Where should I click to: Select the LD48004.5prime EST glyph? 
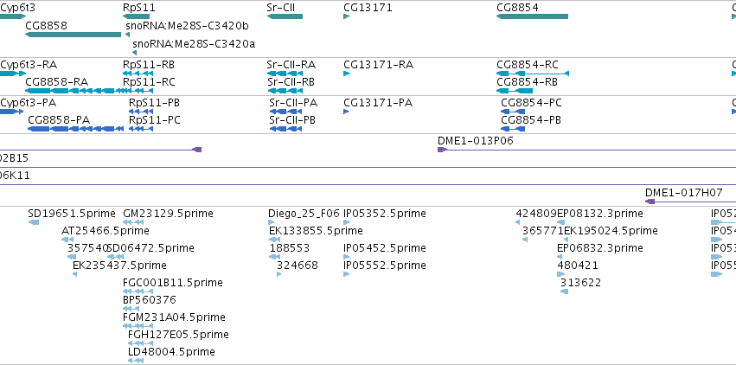136,361
